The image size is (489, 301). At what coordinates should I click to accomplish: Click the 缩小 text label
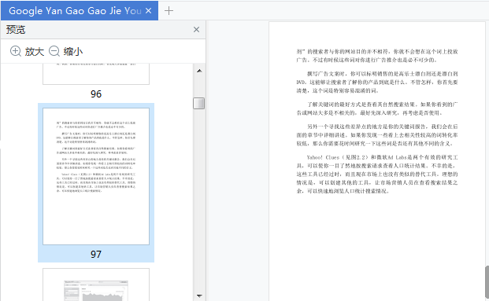click(x=73, y=51)
